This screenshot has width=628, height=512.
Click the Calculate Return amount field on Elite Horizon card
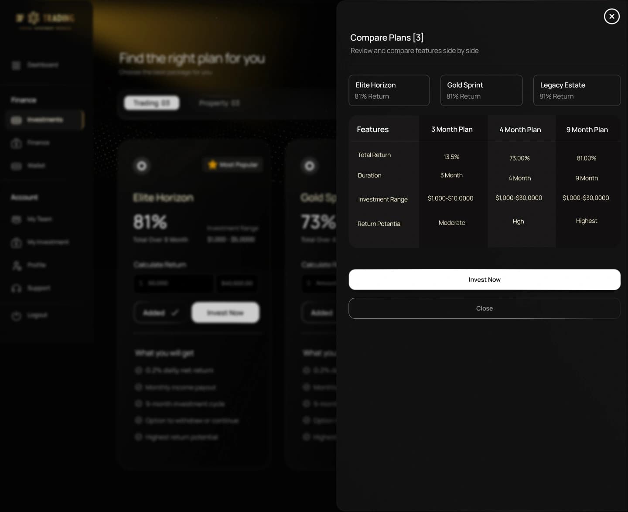(173, 283)
